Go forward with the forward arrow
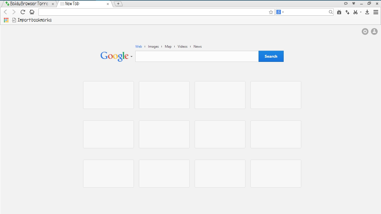This screenshot has height=214, width=381. pos(14,12)
